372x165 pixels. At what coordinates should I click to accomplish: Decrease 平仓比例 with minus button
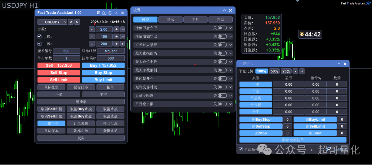coord(295,71)
